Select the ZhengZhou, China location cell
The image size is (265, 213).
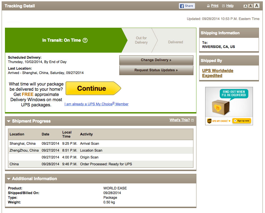pyautogui.click(x=24, y=150)
